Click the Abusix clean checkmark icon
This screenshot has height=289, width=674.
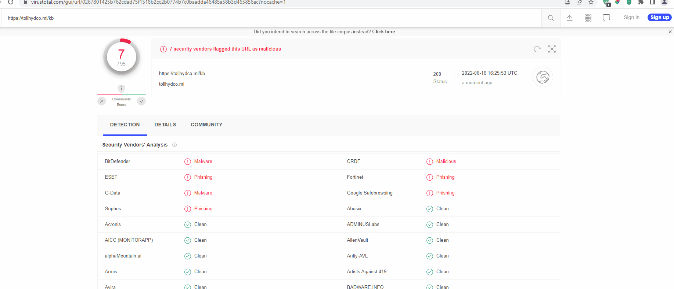(x=430, y=209)
